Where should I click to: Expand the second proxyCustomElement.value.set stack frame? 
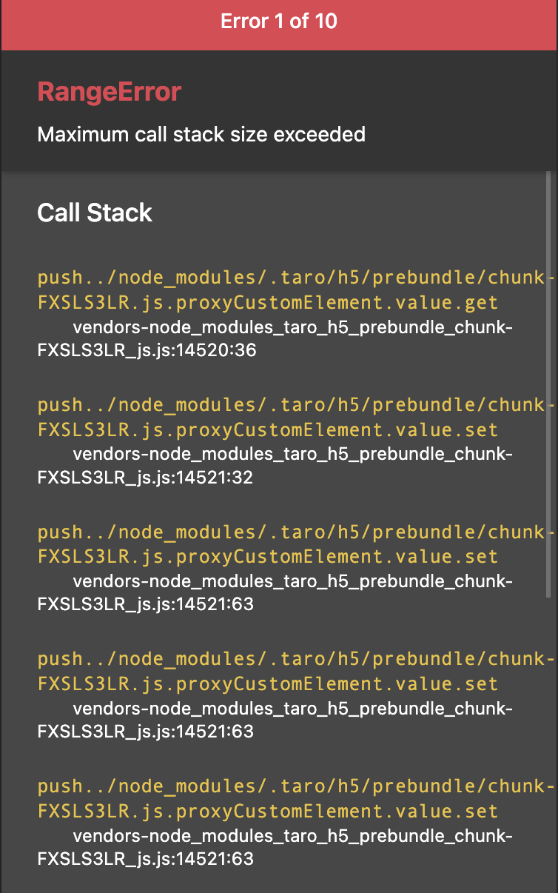(281, 417)
